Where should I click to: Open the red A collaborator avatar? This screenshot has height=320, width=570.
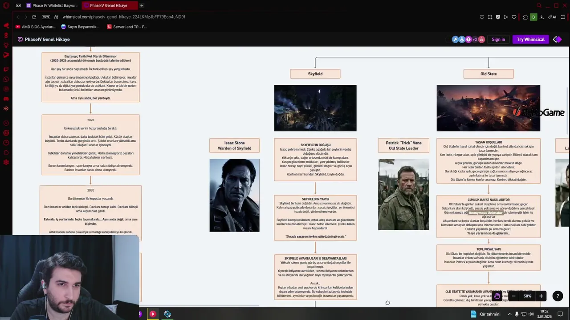tap(481, 39)
